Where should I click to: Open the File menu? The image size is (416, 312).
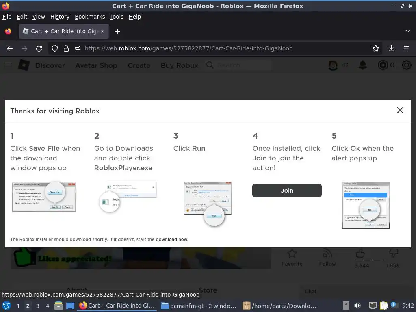tap(7, 17)
